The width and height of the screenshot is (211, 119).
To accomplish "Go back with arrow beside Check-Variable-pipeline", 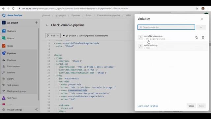I will point(47,25).
